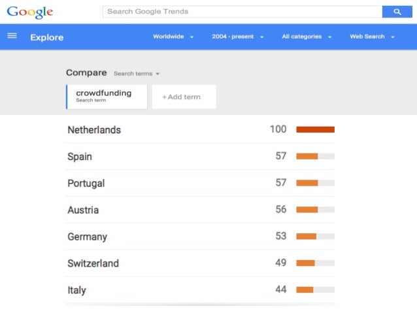417x313 pixels.
Task: Select the Netherlands region row
Action: tap(94, 130)
